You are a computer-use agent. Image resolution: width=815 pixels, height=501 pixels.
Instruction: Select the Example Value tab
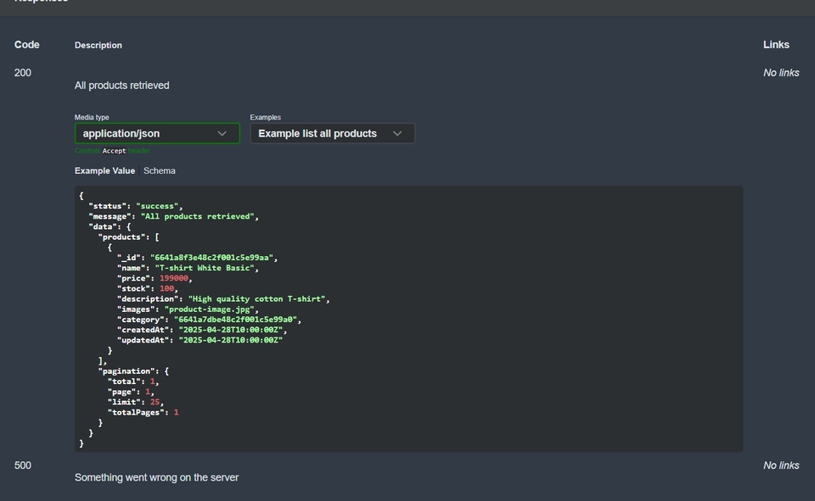pyautogui.click(x=104, y=170)
